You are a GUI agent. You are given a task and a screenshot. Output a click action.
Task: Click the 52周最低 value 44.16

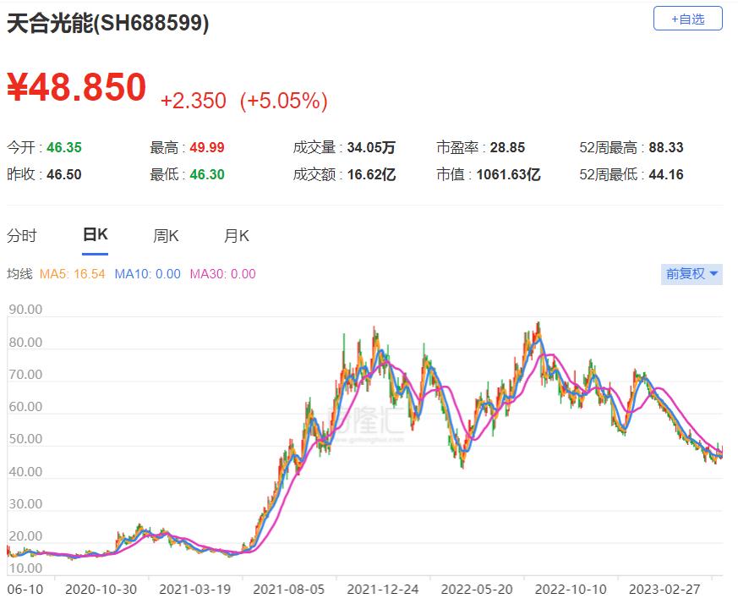coord(666,175)
